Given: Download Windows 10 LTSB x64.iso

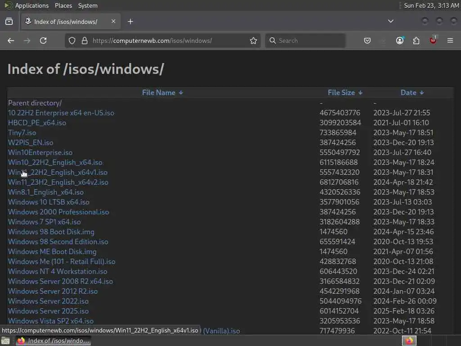Looking at the screenshot, I should click(49, 202).
